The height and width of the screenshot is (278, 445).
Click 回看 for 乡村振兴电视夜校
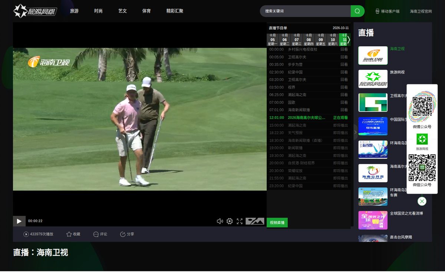[344, 49]
